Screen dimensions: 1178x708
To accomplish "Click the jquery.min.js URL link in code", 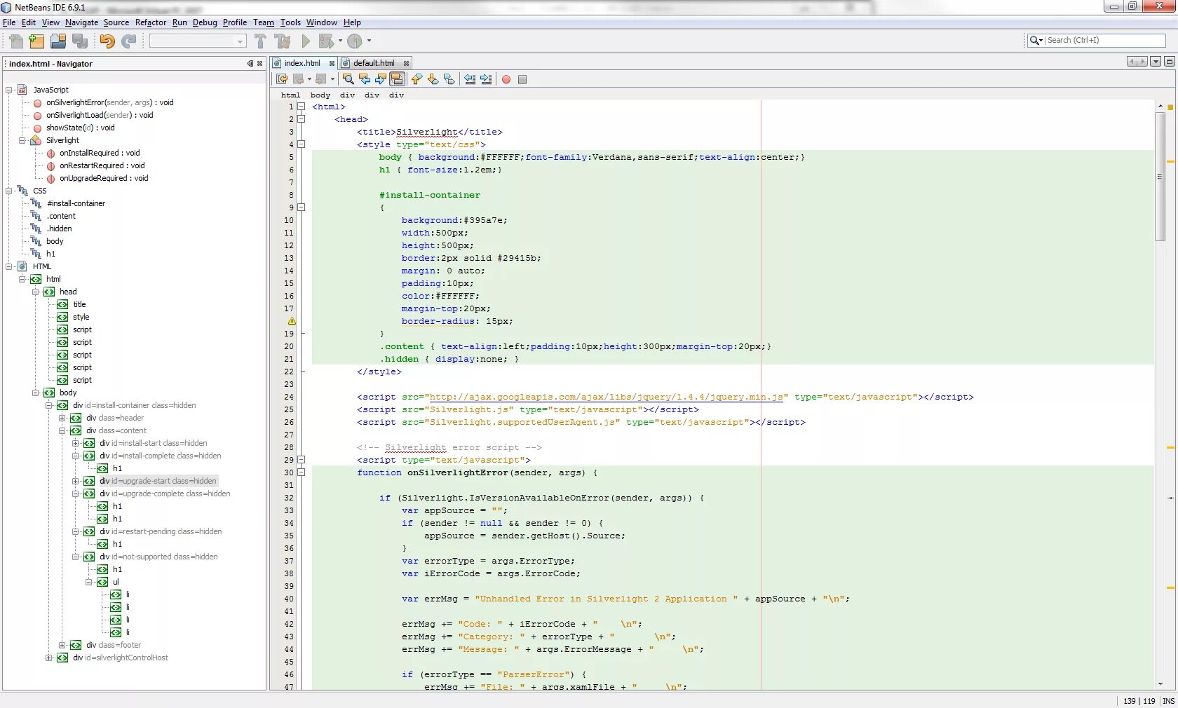I will (x=606, y=397).
